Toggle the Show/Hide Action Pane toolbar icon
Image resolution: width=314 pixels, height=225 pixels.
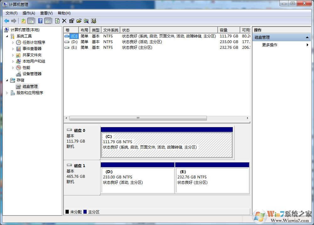click(x=48, y=21)
